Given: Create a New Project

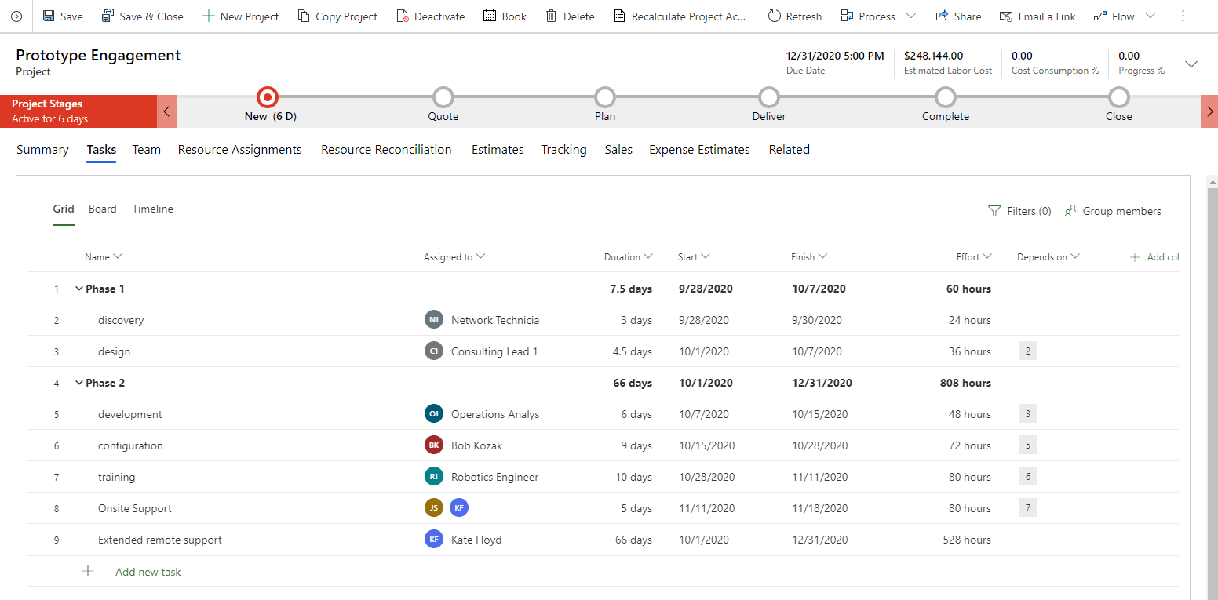Looking at the screenshot, I should click(240, 16).
